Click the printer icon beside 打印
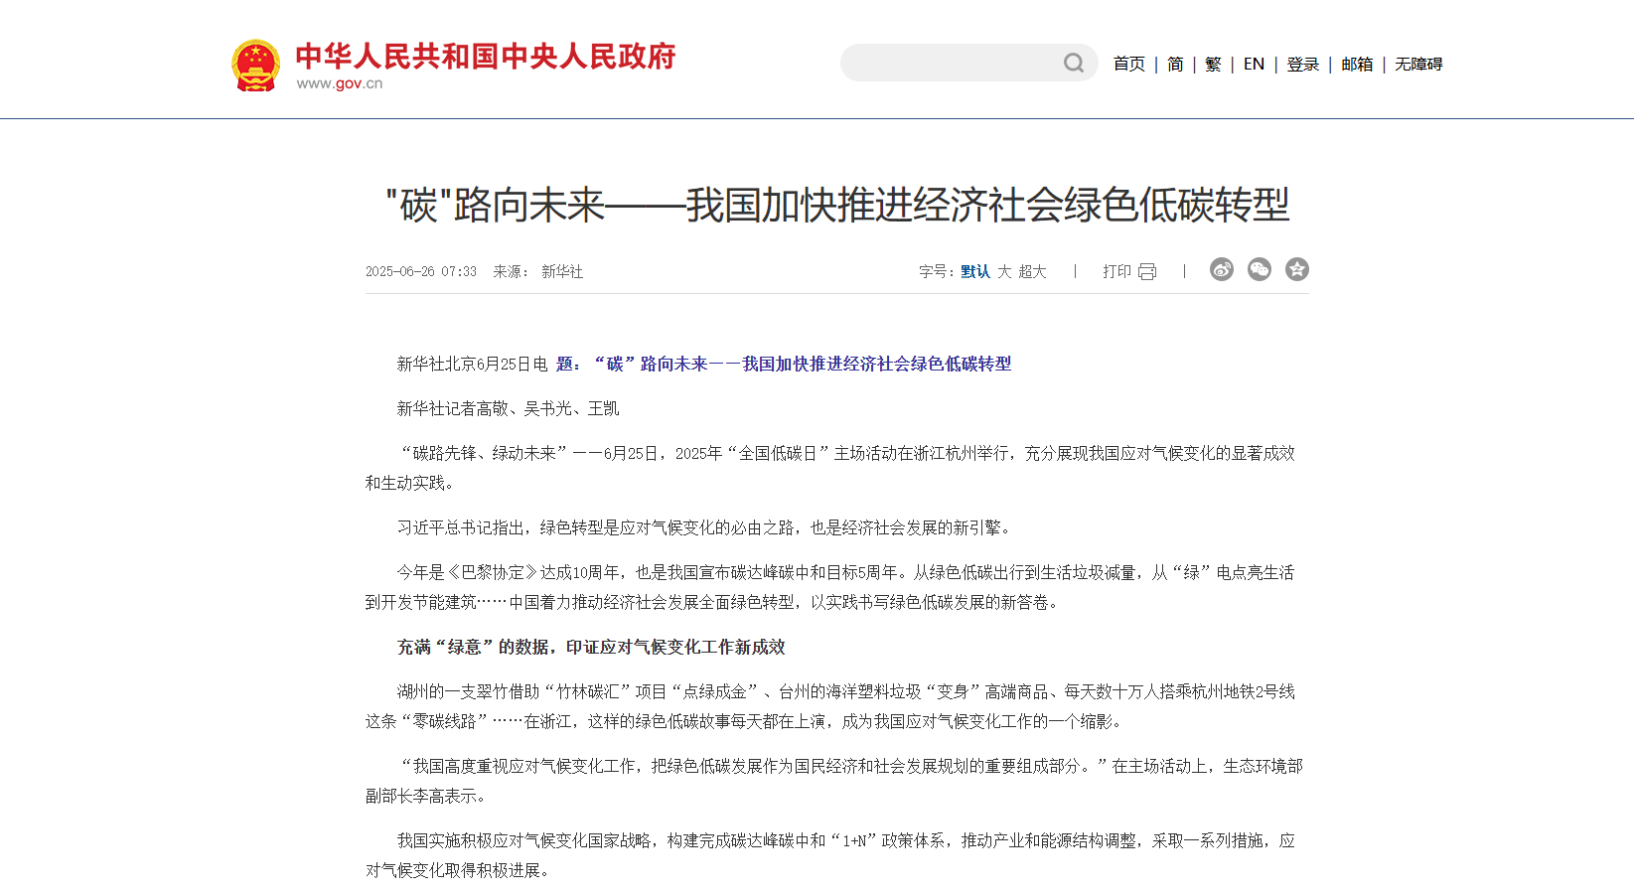 click(1148, 269)
